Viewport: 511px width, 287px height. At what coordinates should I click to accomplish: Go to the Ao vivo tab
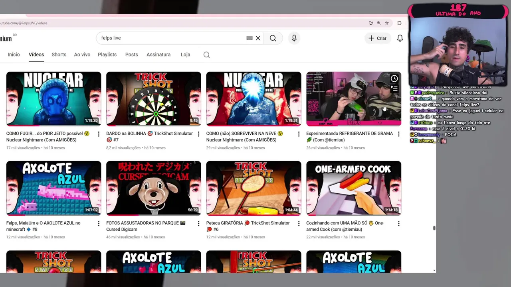tap(82, 55)
